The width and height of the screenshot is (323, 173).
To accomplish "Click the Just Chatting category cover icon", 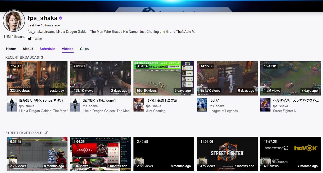I will (x=138, y=105).
